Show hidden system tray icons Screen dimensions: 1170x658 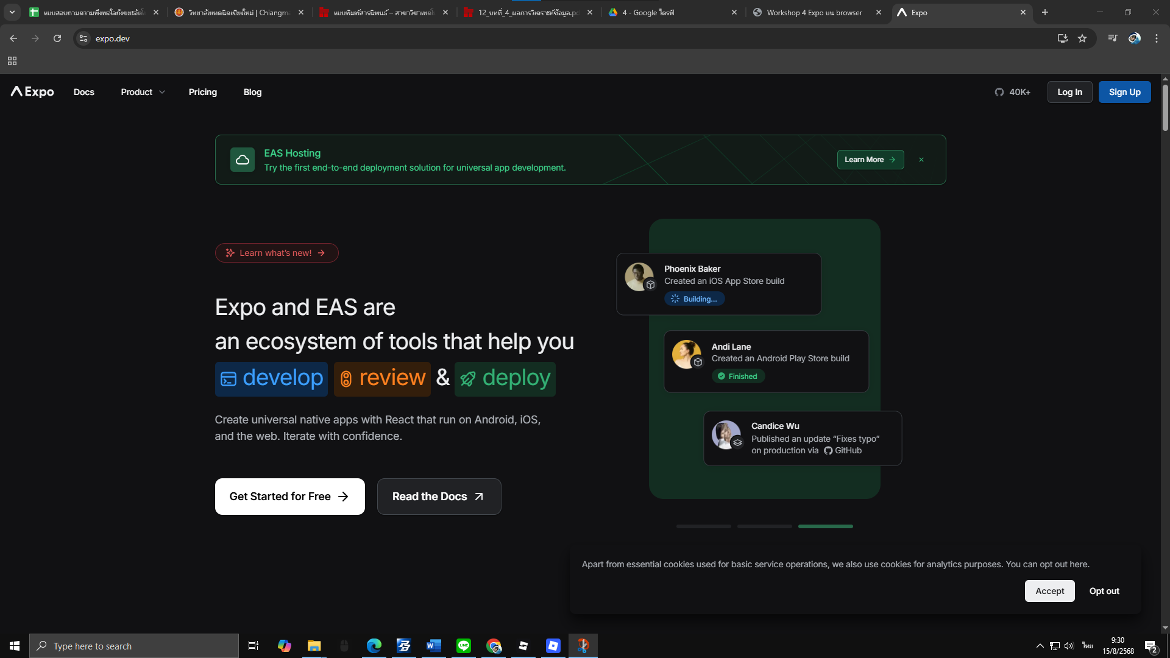[x=1040, y=646]
